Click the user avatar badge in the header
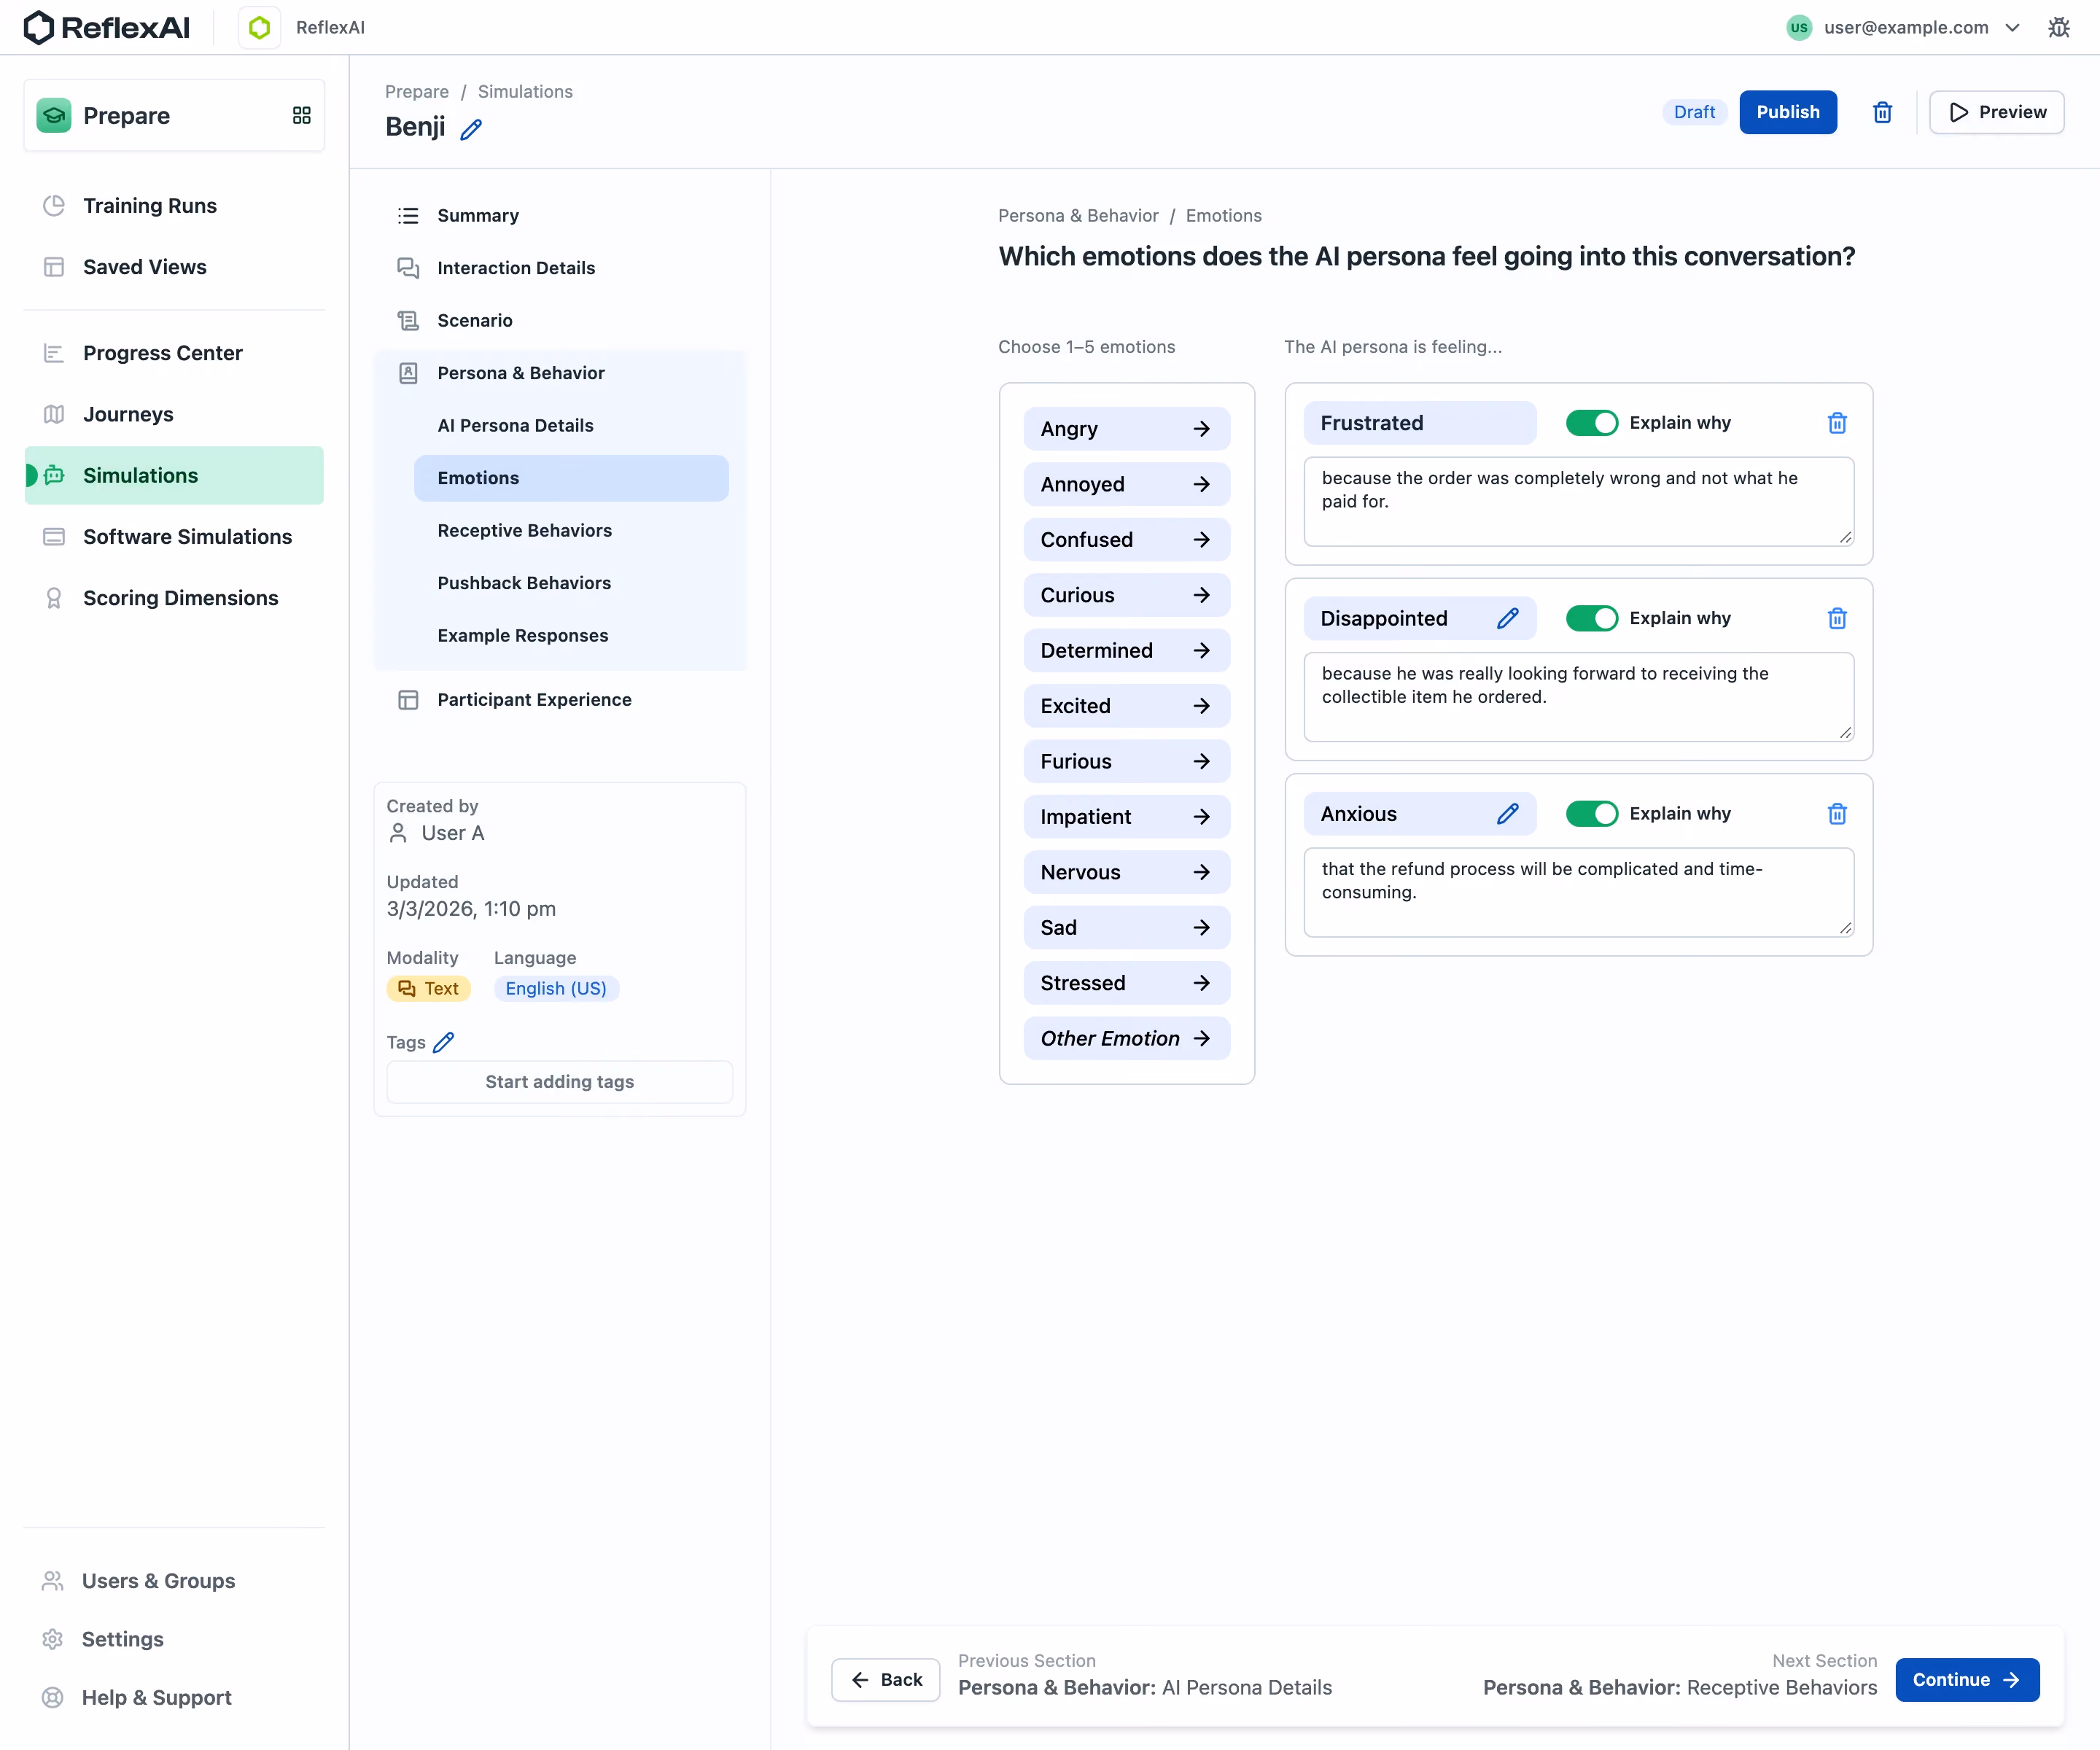Screen dimensions: 2100x1750 click(x=1799, y=27)
